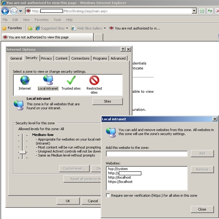
Task: Click the Stop loading icon
Action: 217,11
